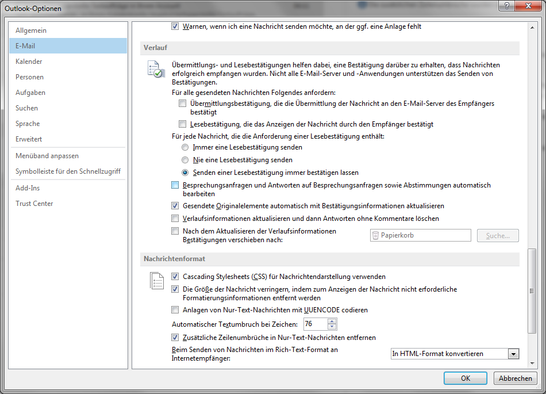This screenshot has width=546, height=394.
Task: Click scrollbar up arrow in options pane
Action: [x=532, y=27]
